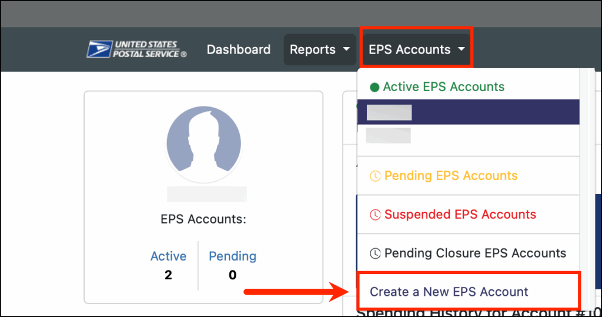The height and width of the screenshot is (317, 602).
Task: Click the clock icon for Pending Closure accounts
Action: coord(375,253)
